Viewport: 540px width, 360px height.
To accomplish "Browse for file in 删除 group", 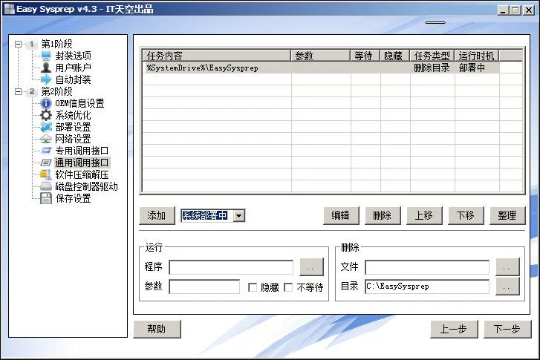I will pyautogui.click(x=507, y=267).
